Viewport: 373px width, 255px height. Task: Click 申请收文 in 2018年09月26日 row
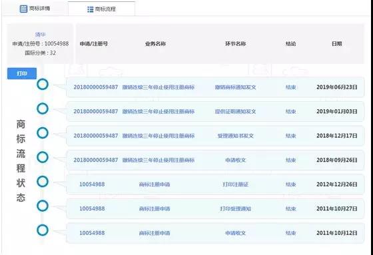(x=236, y=160)
